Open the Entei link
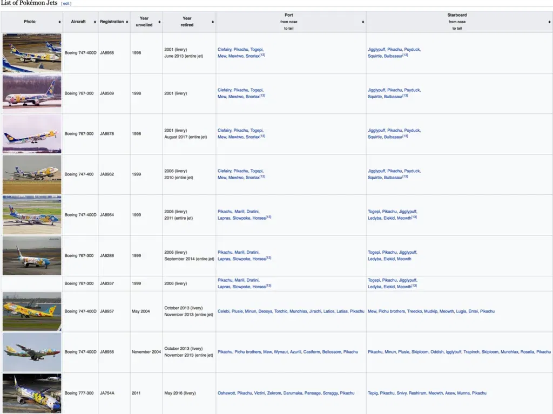This screenshot has height=414, width=553. pos(473,311)
